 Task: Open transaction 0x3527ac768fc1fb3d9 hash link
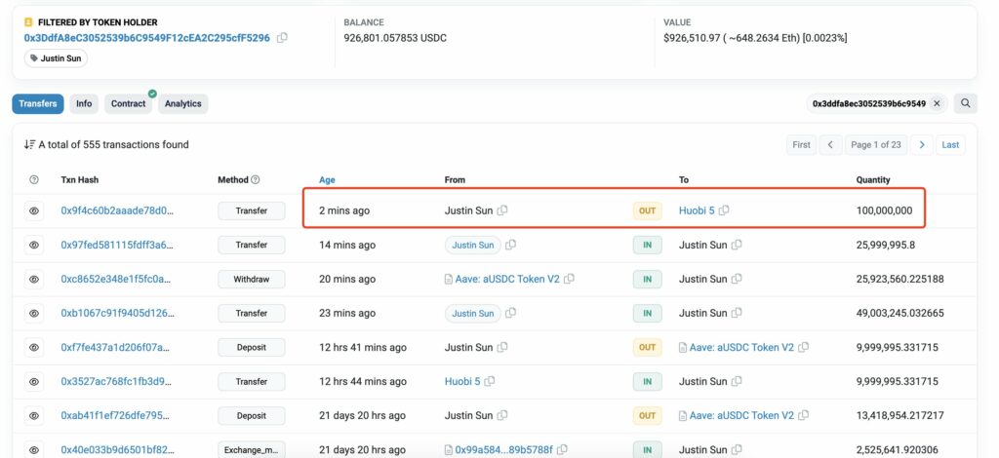tap(116, 382)
